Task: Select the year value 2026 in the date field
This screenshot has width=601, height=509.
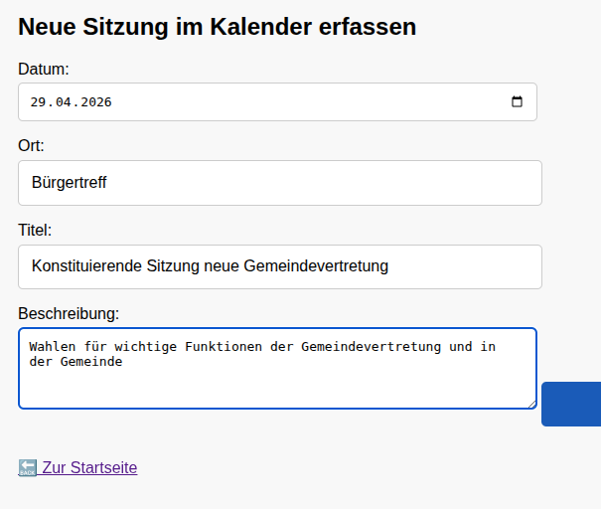Action: tap(95, 102)
